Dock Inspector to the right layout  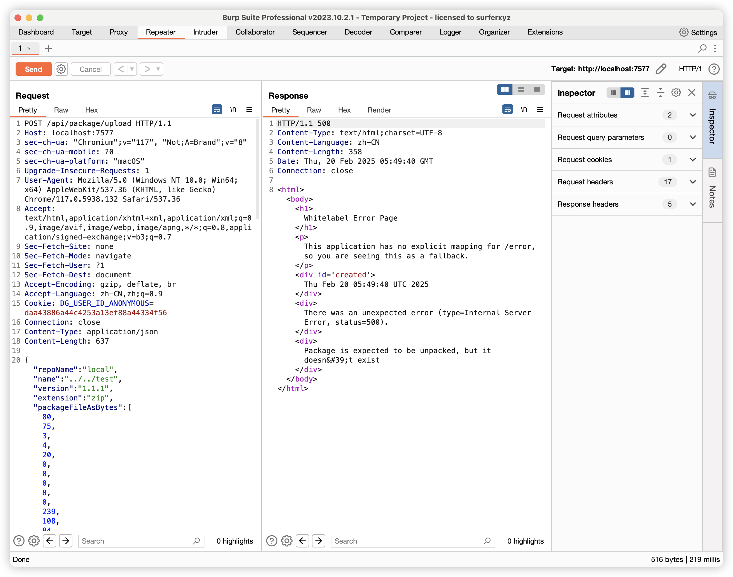coord(627,92)
